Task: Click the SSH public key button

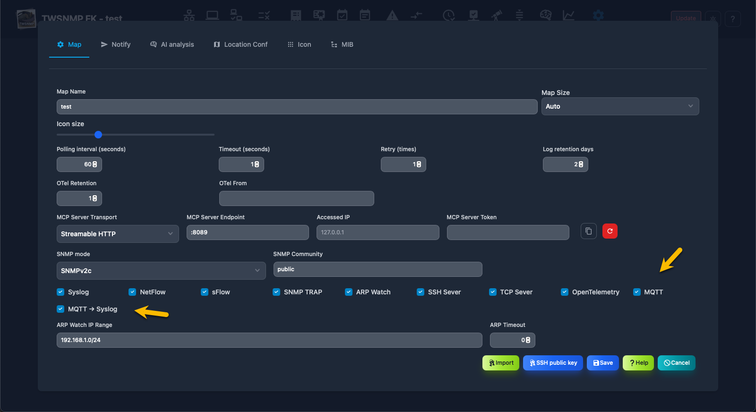Action: tap(553, 363)
